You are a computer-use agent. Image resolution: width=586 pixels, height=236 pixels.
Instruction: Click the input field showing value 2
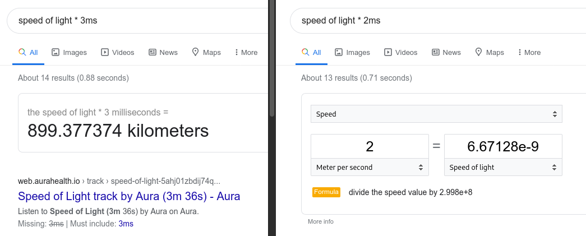[x=370, y=146]
